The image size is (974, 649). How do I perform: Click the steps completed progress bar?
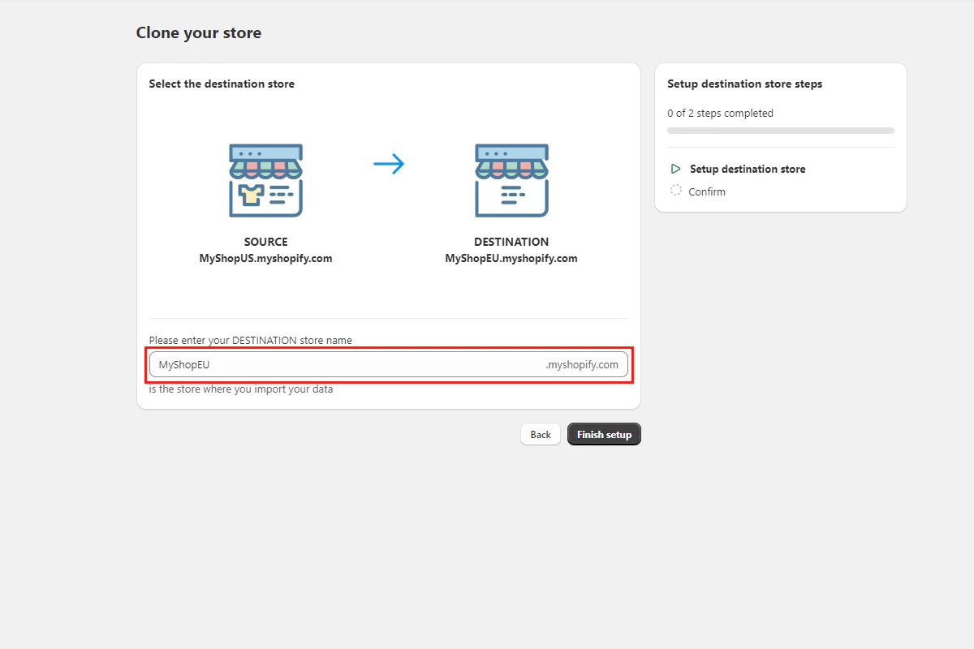tap(781, 130)
